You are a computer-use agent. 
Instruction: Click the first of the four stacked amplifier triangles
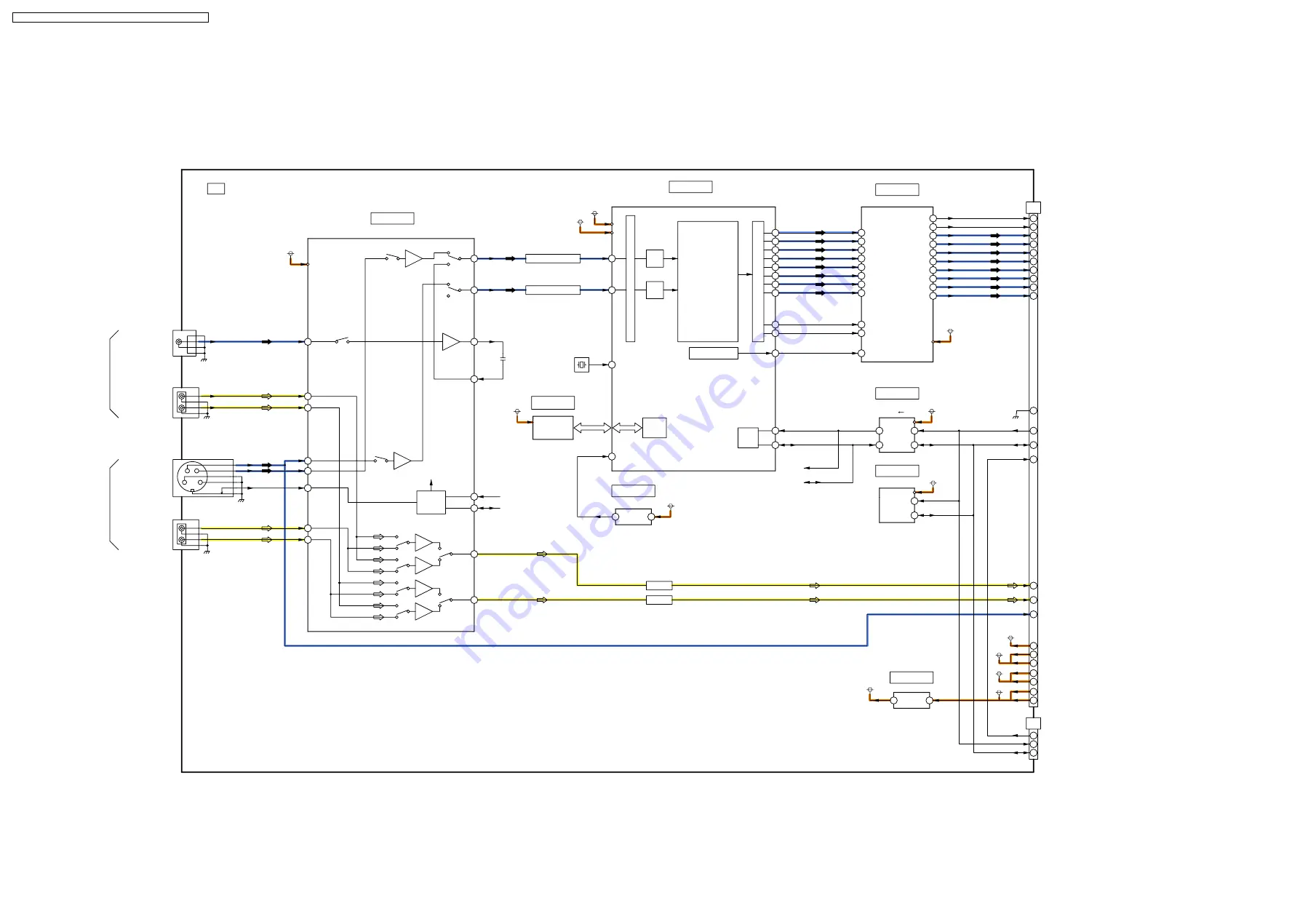(423, 543)
